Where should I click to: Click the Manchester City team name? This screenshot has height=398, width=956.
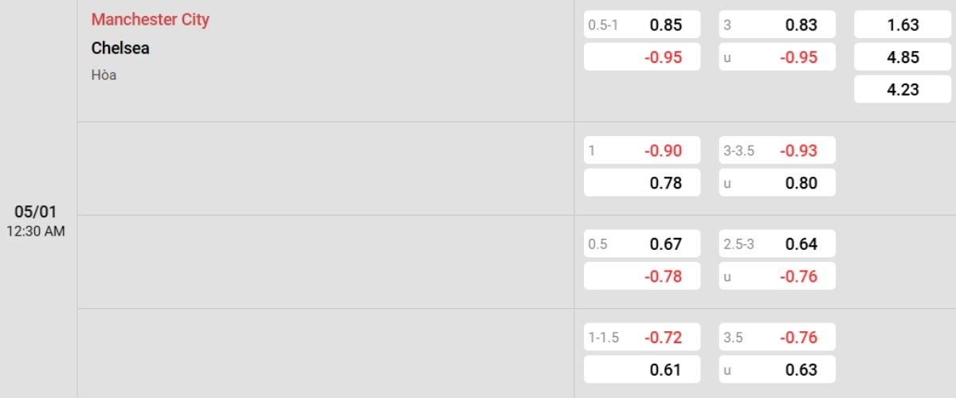point(151,20)
